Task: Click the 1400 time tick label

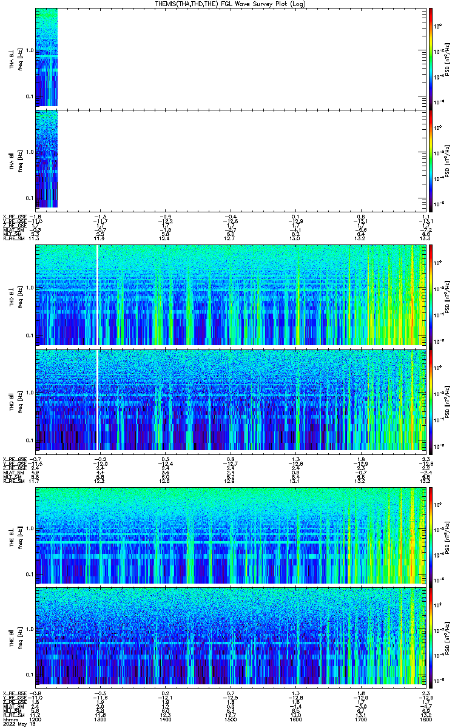Action: point(165,720)
